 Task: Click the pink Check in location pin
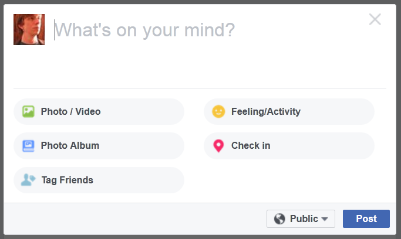coord(218,146)
